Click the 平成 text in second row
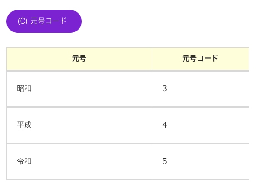 point(24,125)
